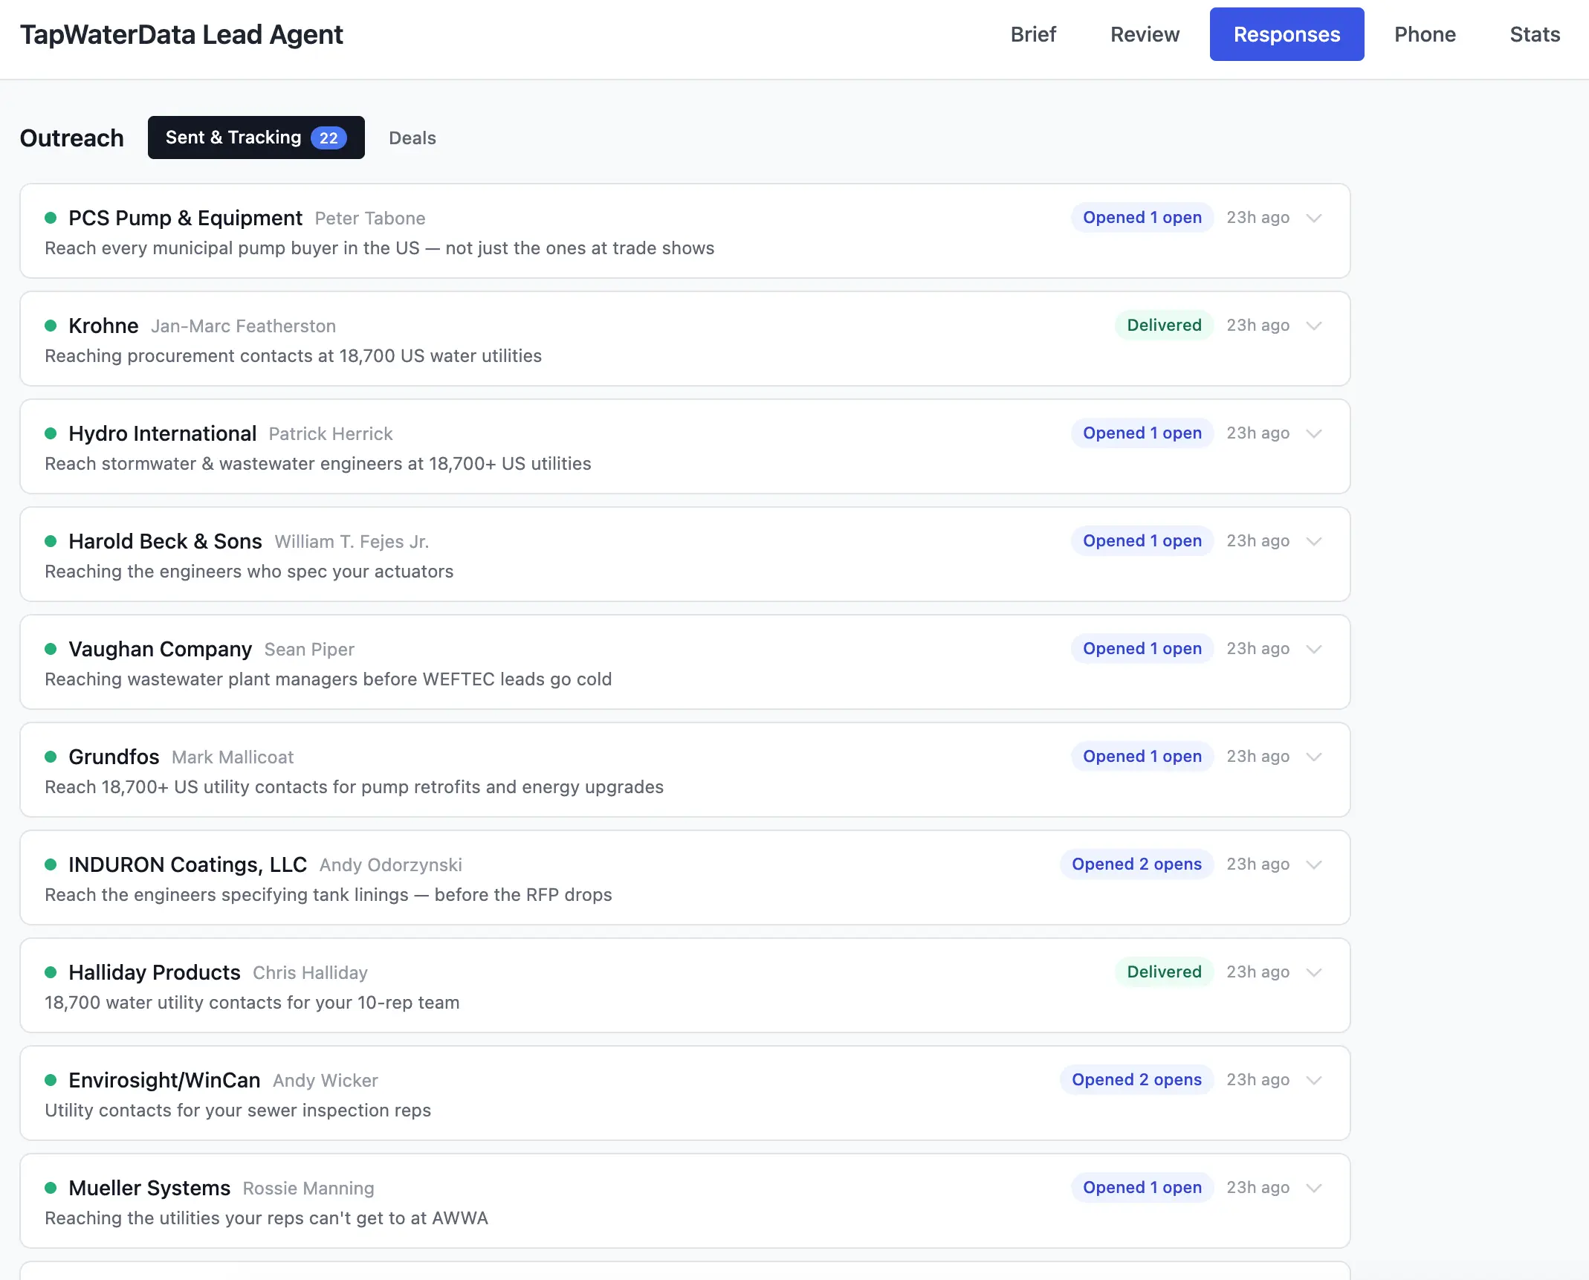This screenshot has width=1589, height=1280.
Task: Expand the Hydro International row chevron
Action: pos(1314,433)
